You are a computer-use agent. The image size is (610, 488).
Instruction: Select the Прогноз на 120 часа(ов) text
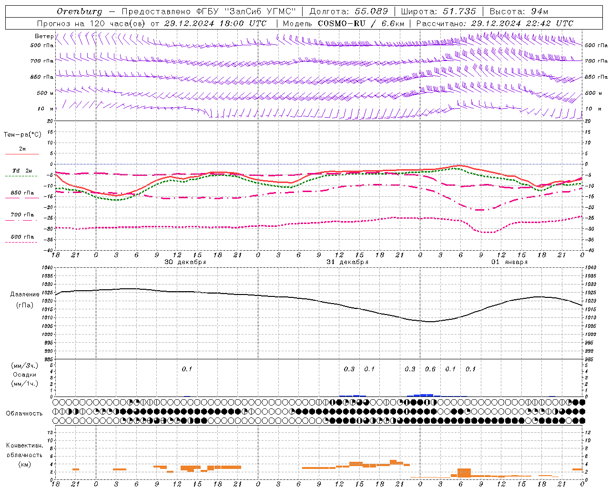91,23
